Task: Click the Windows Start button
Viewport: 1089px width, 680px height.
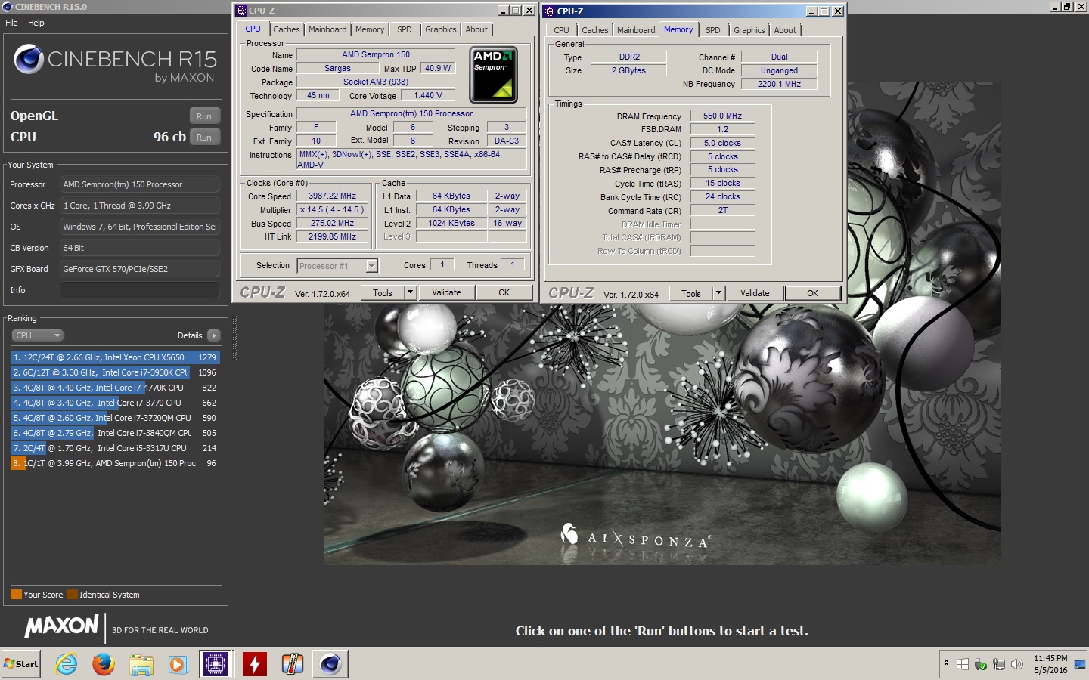Action: (21, 663)
